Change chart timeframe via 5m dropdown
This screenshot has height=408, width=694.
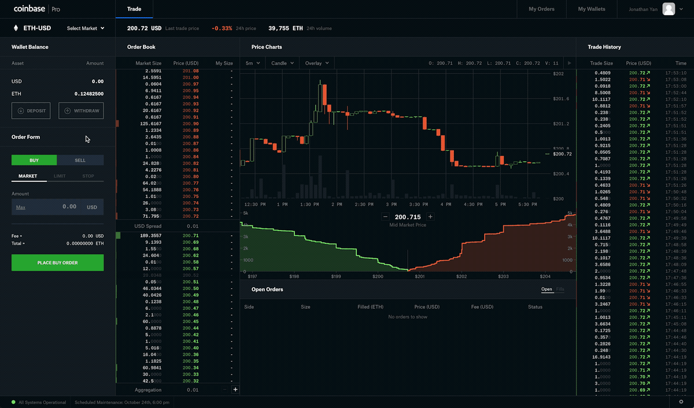click(x=252, y=63)
